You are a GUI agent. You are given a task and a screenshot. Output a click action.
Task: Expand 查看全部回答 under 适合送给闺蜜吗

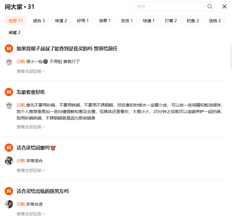[31, 170]
